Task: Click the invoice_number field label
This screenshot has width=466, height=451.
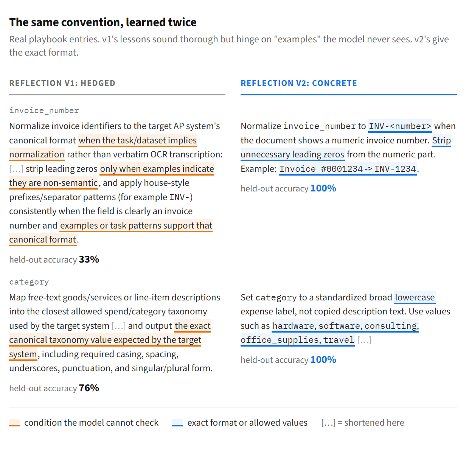Action: click(x=44, y=110)
